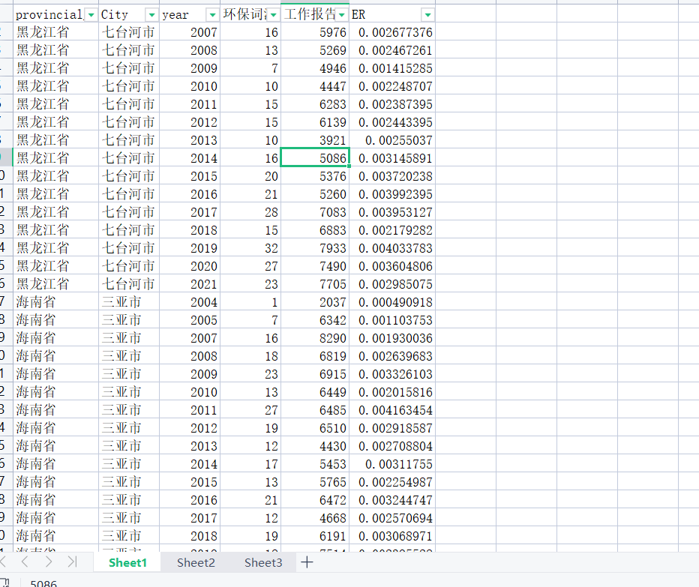This screenshot has width=699, height=587.
Task: Click the year header cell
Action: [190, 15]
